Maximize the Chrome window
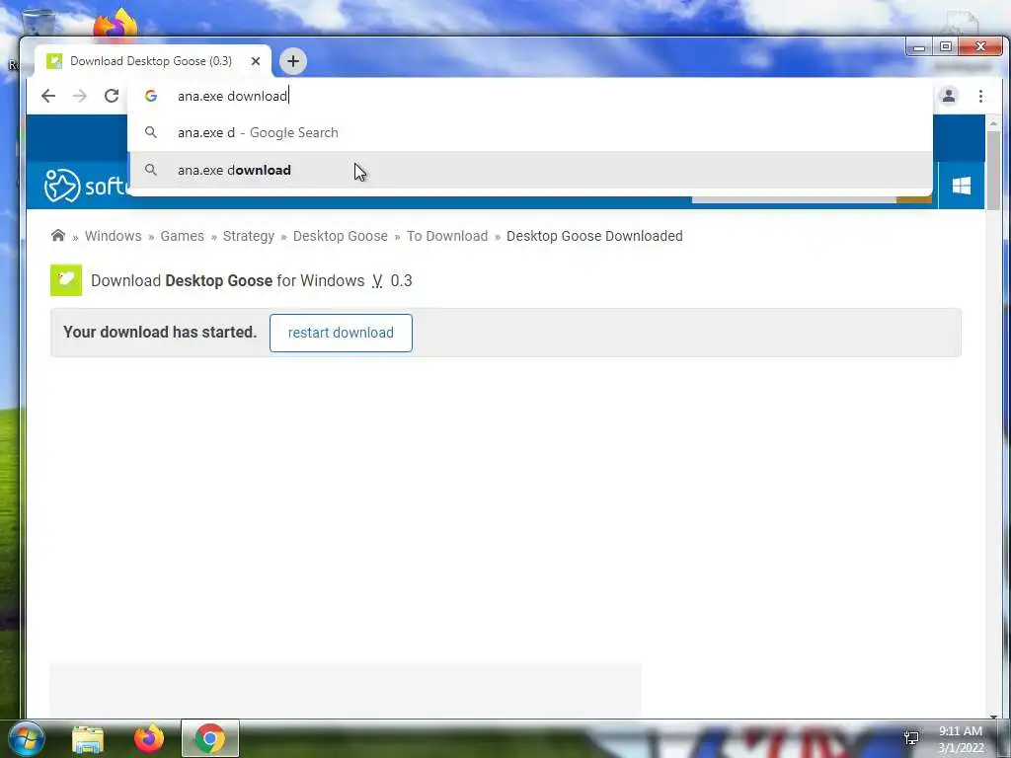 coord(945,46)
